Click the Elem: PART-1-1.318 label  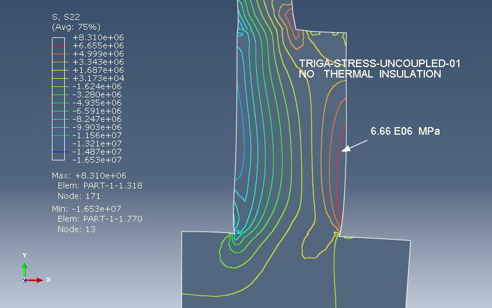[100, 185]
